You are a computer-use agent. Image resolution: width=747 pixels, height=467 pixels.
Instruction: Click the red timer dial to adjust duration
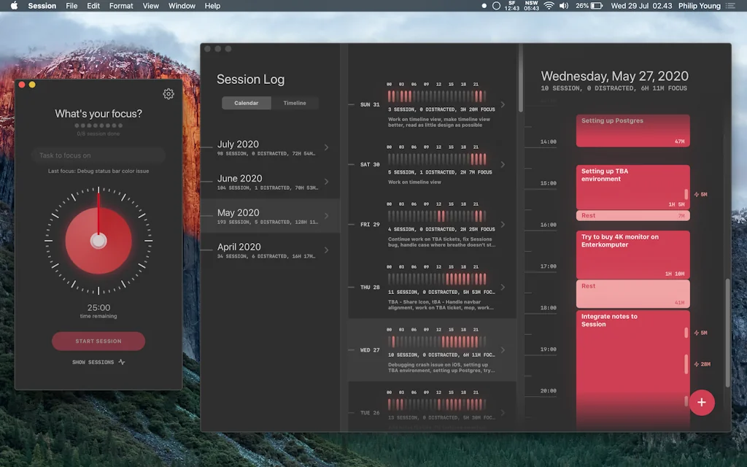tap(98, 239)
